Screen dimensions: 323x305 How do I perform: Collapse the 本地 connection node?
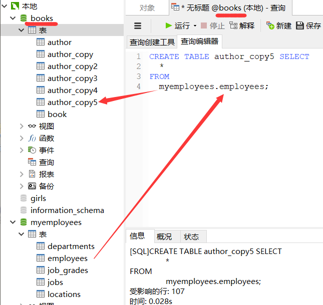(x=5, y=6)
